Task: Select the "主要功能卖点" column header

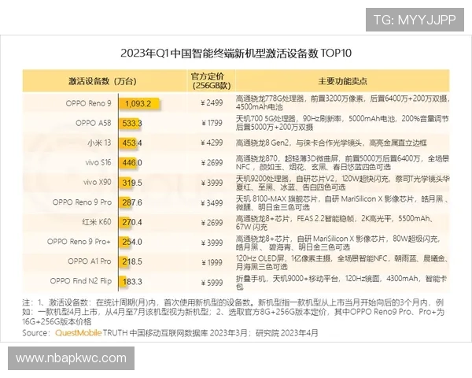Action: [342, 81]
